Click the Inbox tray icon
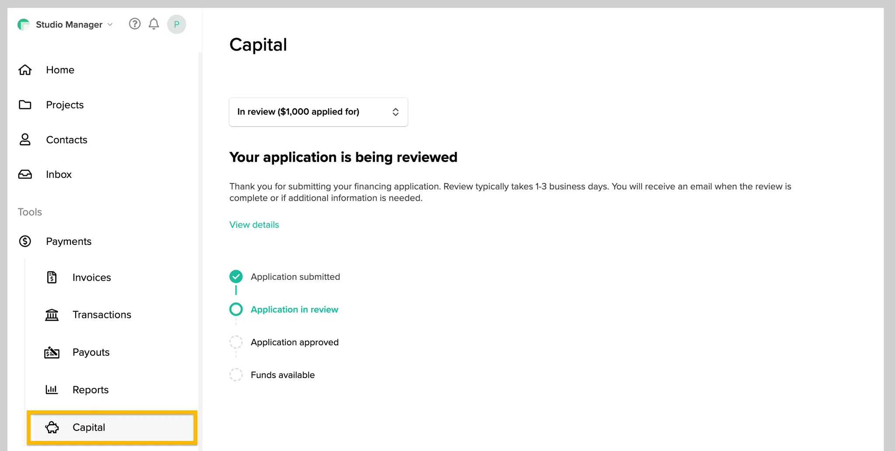Image resolution: width=895 pixels, height=451 pixels. pyautogui.click(x=25, y=174)
